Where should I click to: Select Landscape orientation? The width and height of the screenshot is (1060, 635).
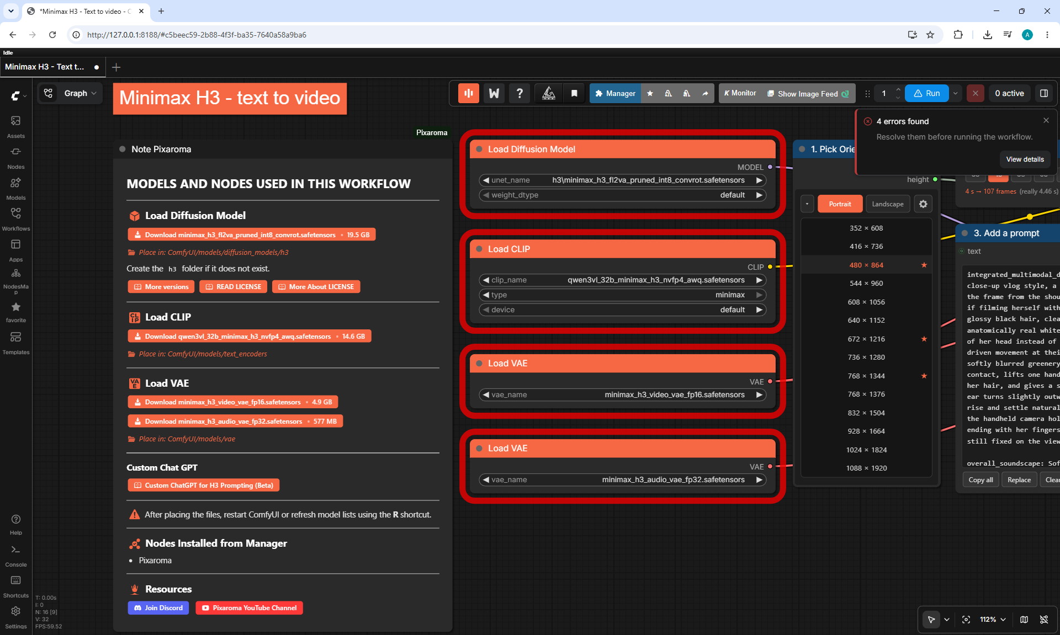tap(888, 204)
